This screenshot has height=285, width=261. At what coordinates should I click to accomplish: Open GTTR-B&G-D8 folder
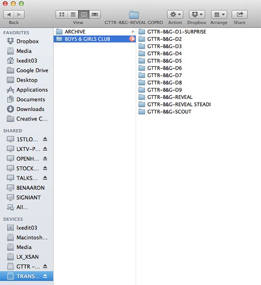[160, 82]
